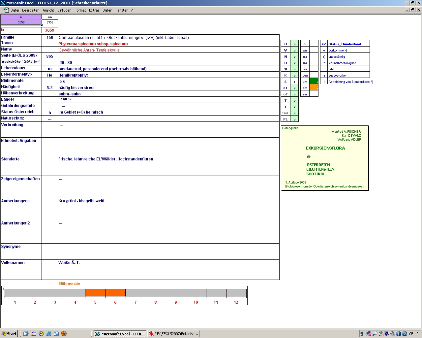The width and height of the screenshot is (422, 338).
Task: Select the purple ix value cell 3059
Action: pyautogui.click(x=21, y=22)
